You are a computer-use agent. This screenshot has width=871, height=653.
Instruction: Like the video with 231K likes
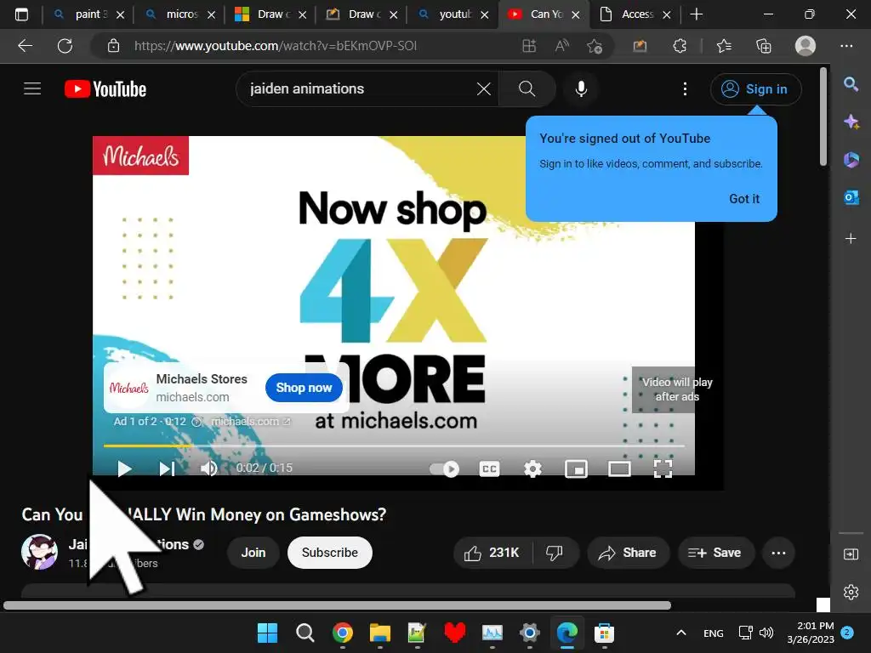pos(492,553)
